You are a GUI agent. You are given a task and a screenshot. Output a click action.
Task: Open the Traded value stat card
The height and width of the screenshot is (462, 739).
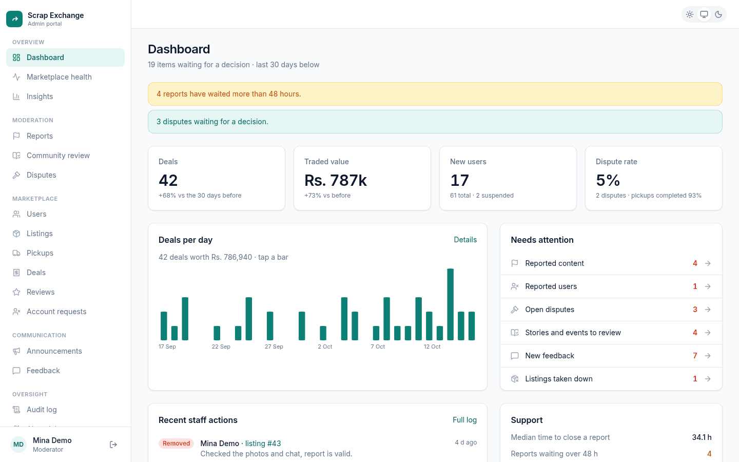coord(362,178)
